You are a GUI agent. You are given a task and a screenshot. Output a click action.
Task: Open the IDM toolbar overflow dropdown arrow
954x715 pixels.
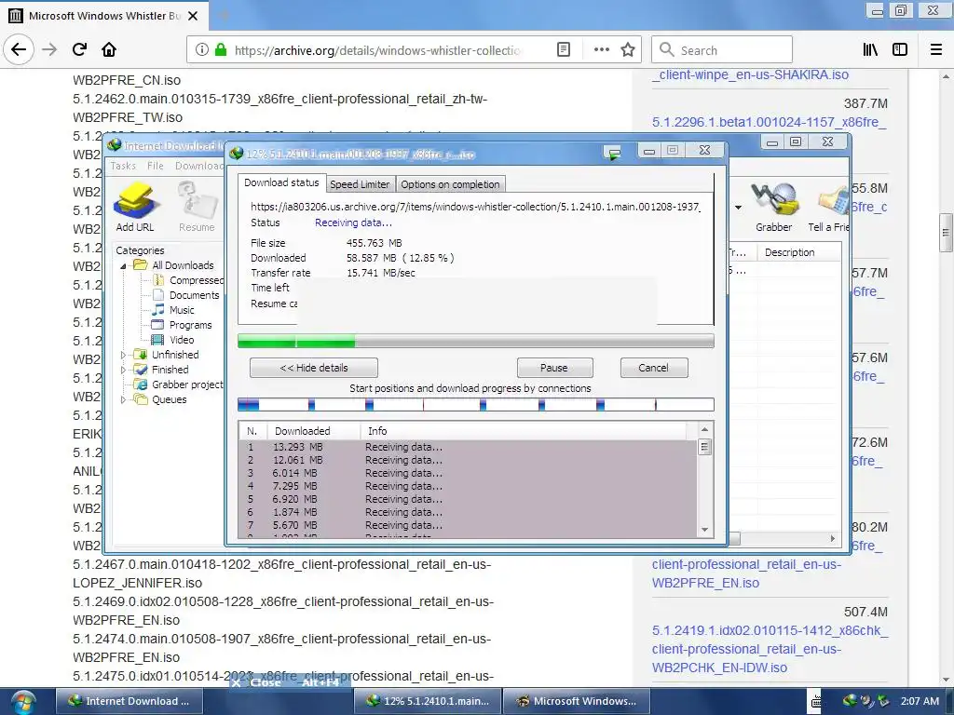738,208
